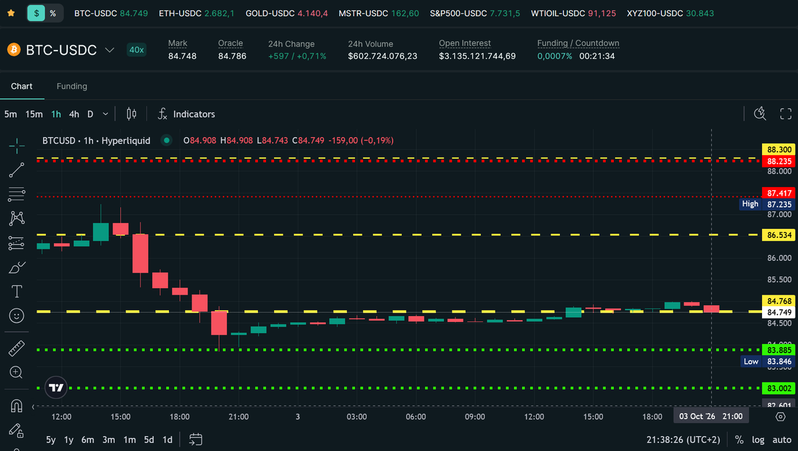Open the GOLD-USDC ticker
798x451 pixels.
(287, 13)
